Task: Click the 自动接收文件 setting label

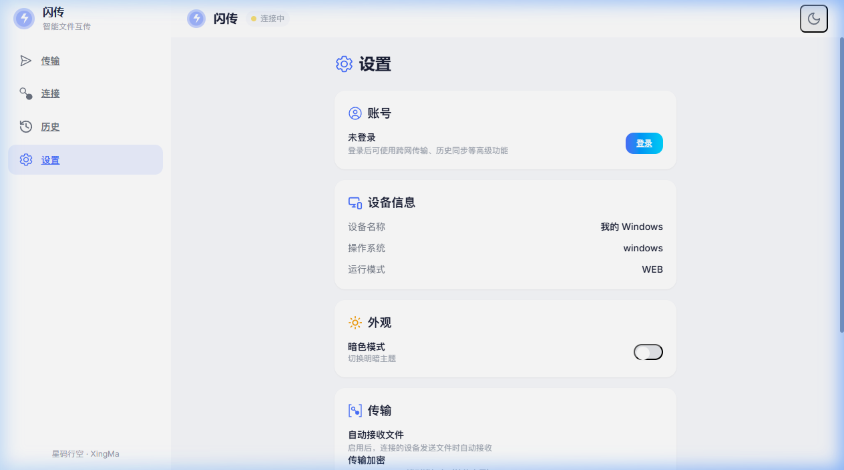Action: click(376, 435)
